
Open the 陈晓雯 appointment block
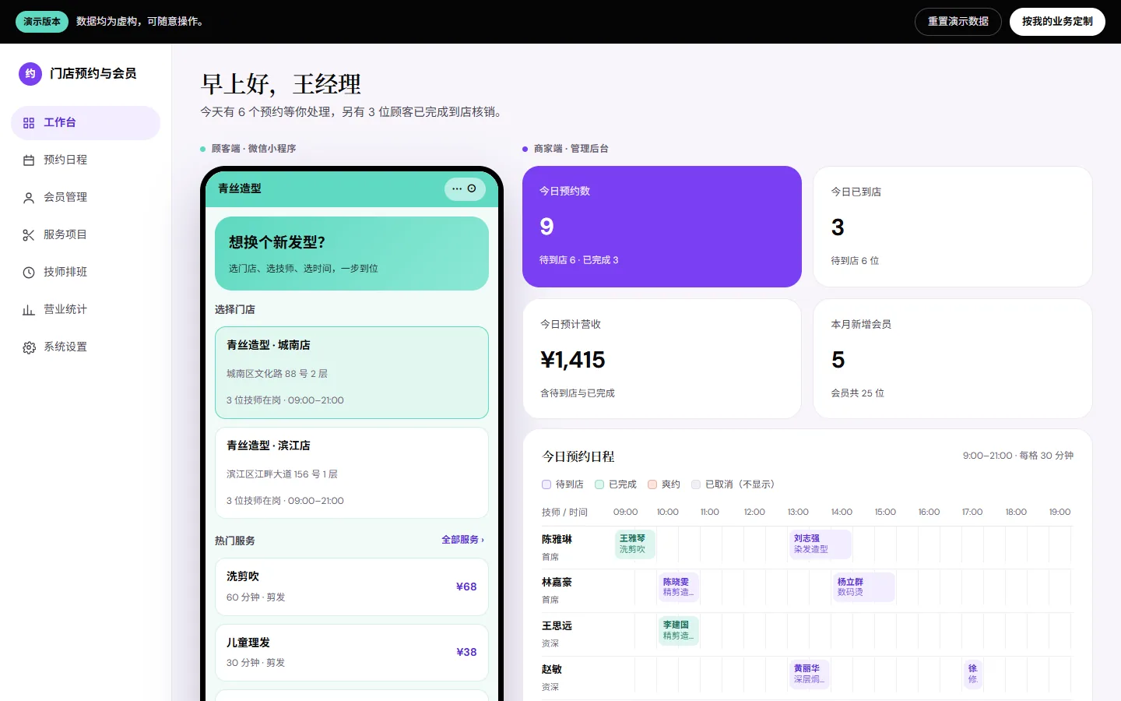(678, 587)
